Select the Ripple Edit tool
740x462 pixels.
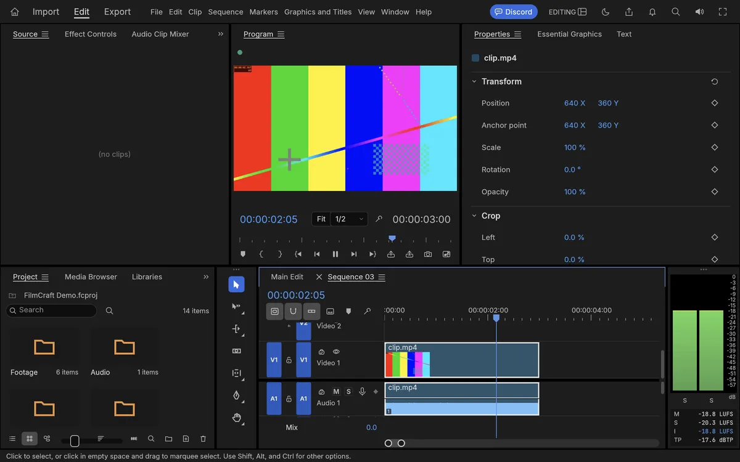236,328
